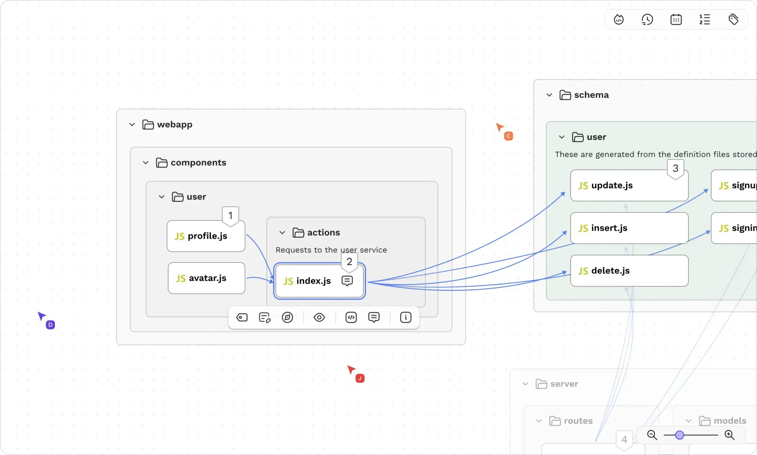757x455 pixels.
Task: Open code view icon in node toolbar
Action: point(351,317)
